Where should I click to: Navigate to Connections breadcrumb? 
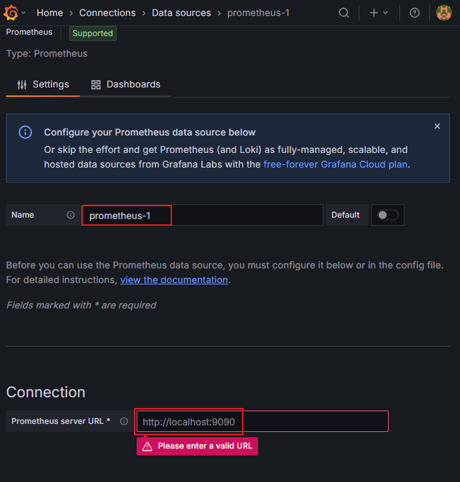pos(107,13)
